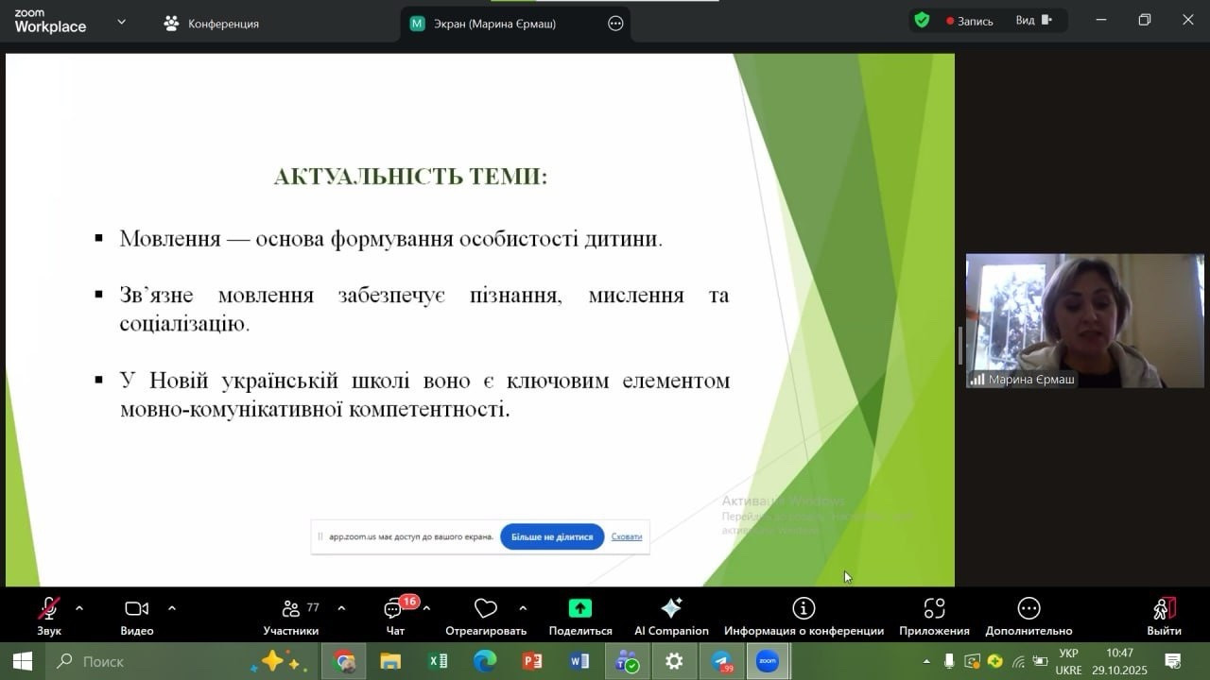
Task: Open File Explorer from the taskbar
Action: [390, 661]
